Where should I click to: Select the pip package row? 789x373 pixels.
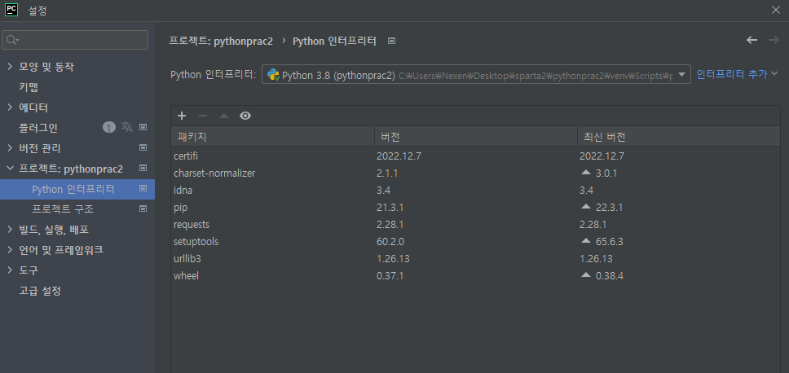(x=475, y=207)
